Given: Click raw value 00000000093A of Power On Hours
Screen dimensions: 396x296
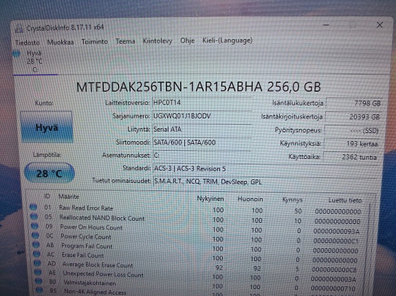Looking at the screenshot, I should click(336, 231).
